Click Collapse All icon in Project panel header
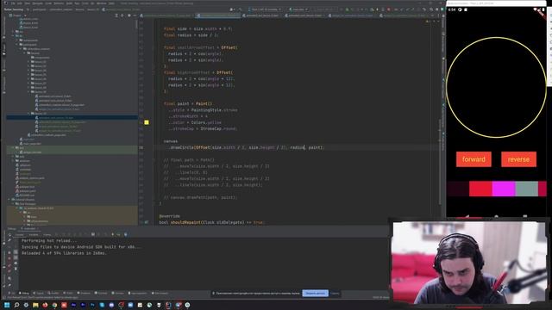552x310 pixels. pos(122,15)
